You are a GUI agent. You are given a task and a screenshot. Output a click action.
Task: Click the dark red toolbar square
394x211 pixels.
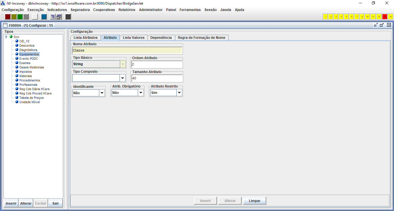click(x=8, y=17)
